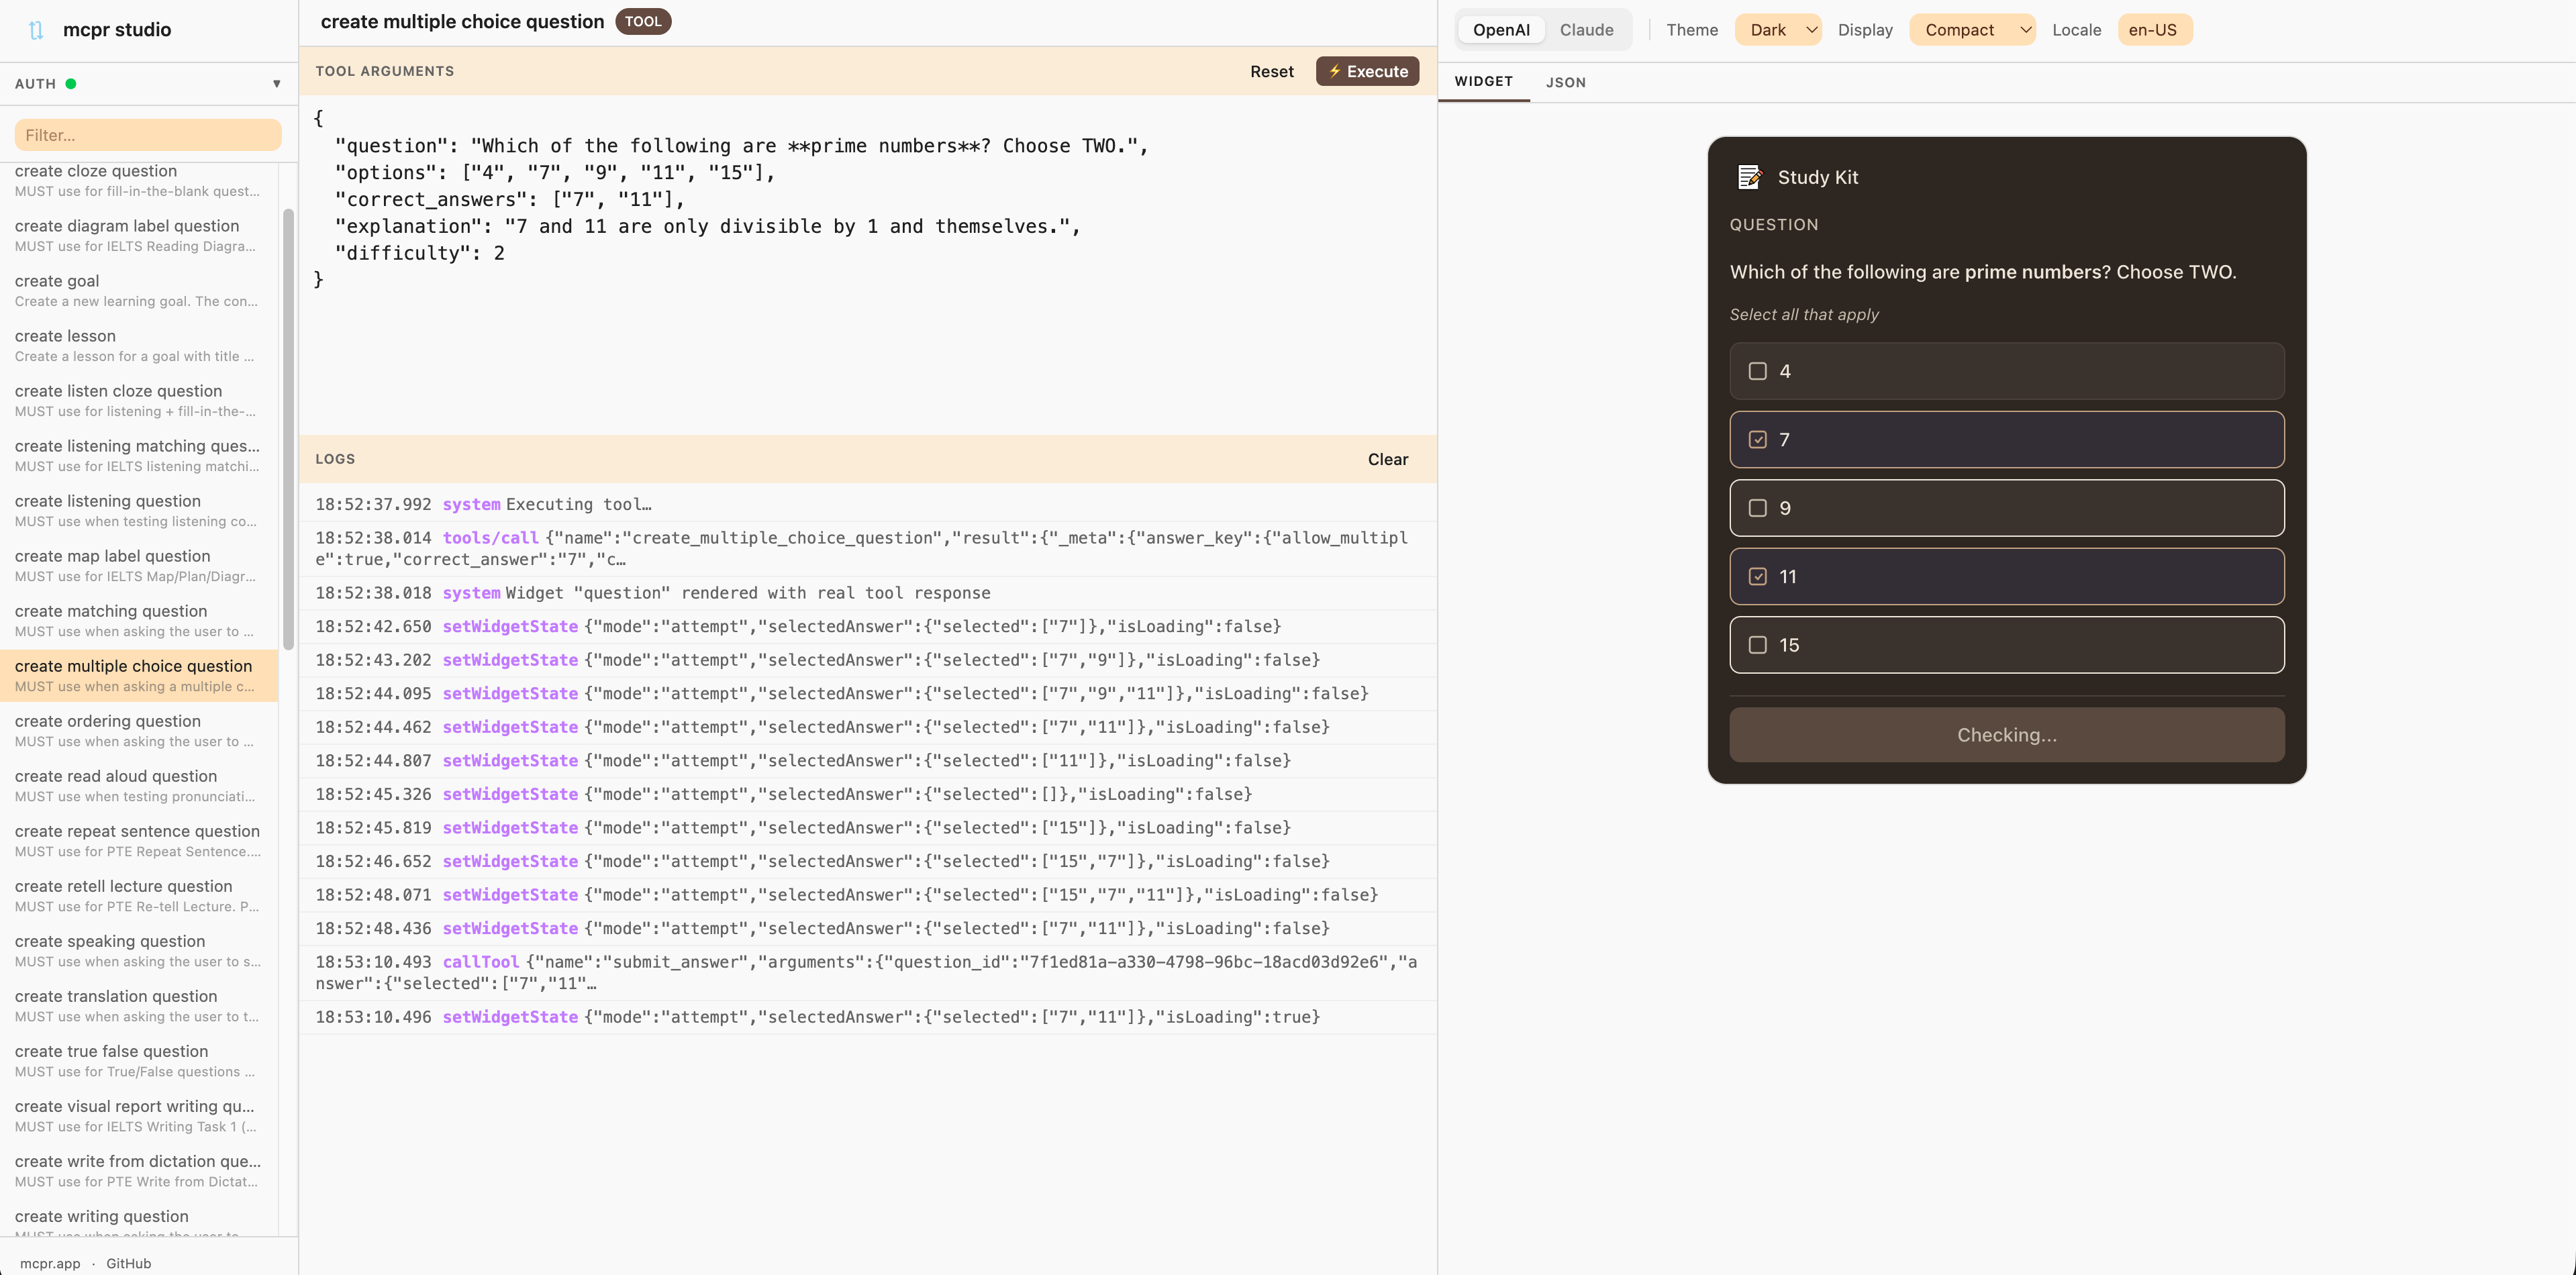Click the green AUTH status dot
The height and width of the screenshot is (1275, 2576).
[71, 84]
